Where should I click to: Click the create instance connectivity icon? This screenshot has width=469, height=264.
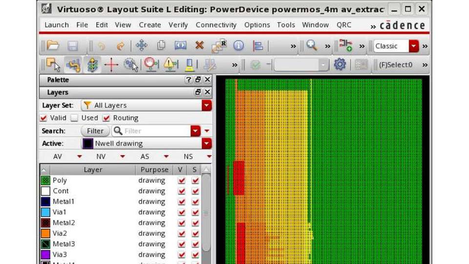(345, 45)
